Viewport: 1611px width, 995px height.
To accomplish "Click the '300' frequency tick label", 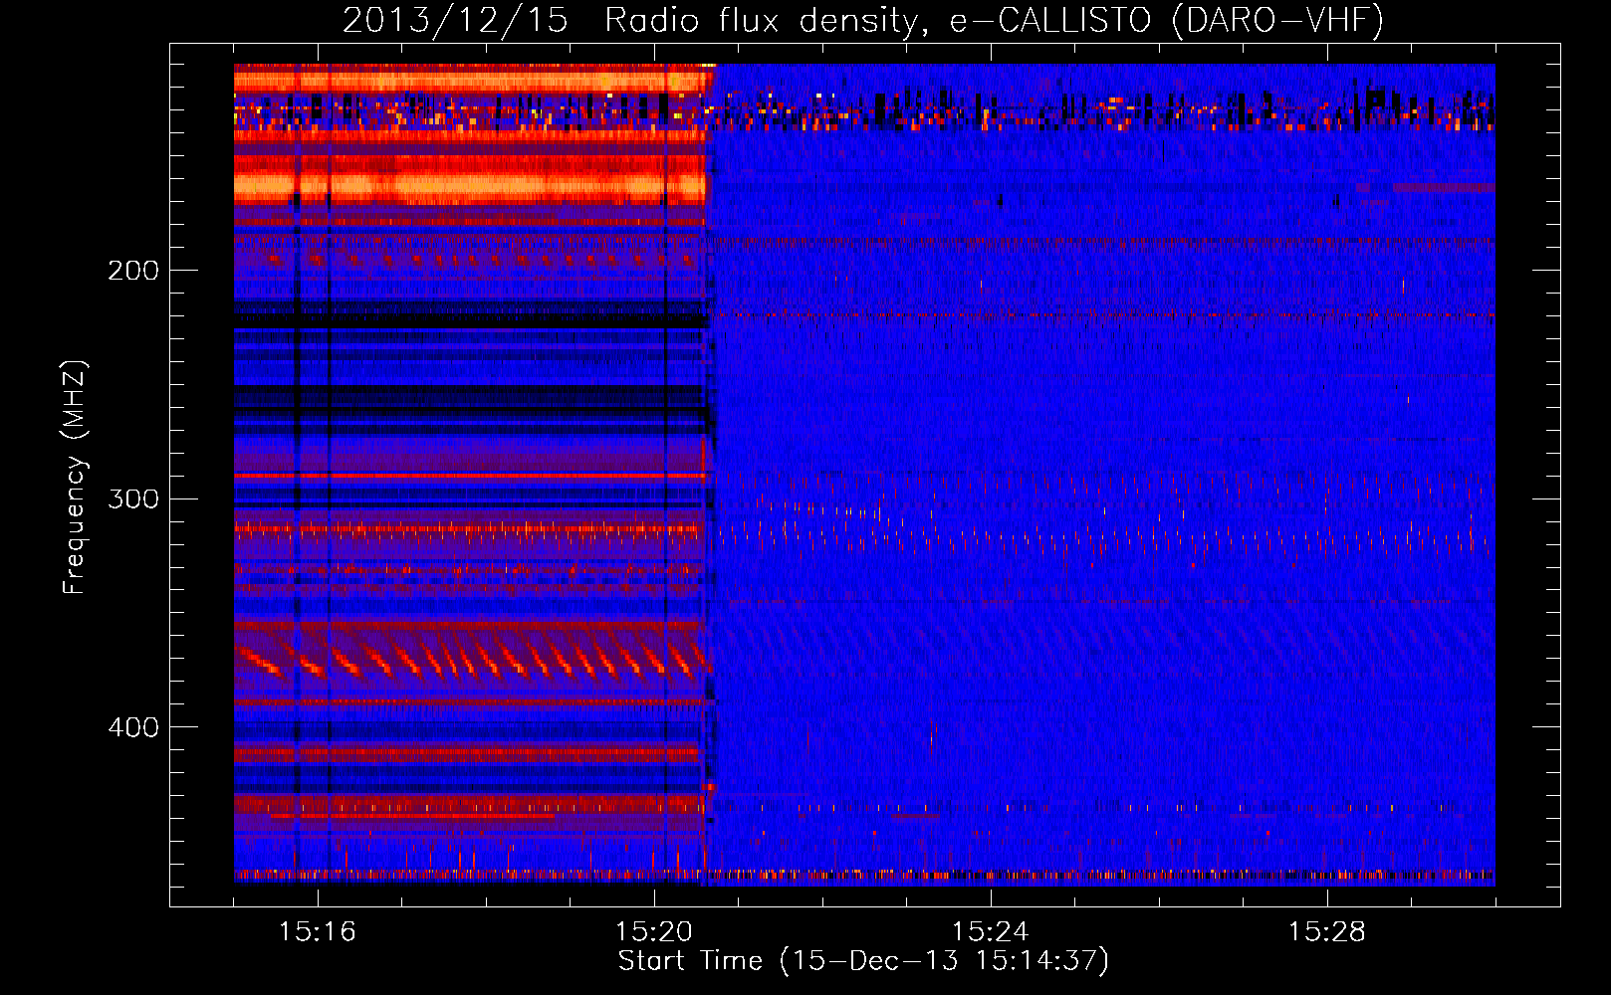I will (x=133, y=498).
